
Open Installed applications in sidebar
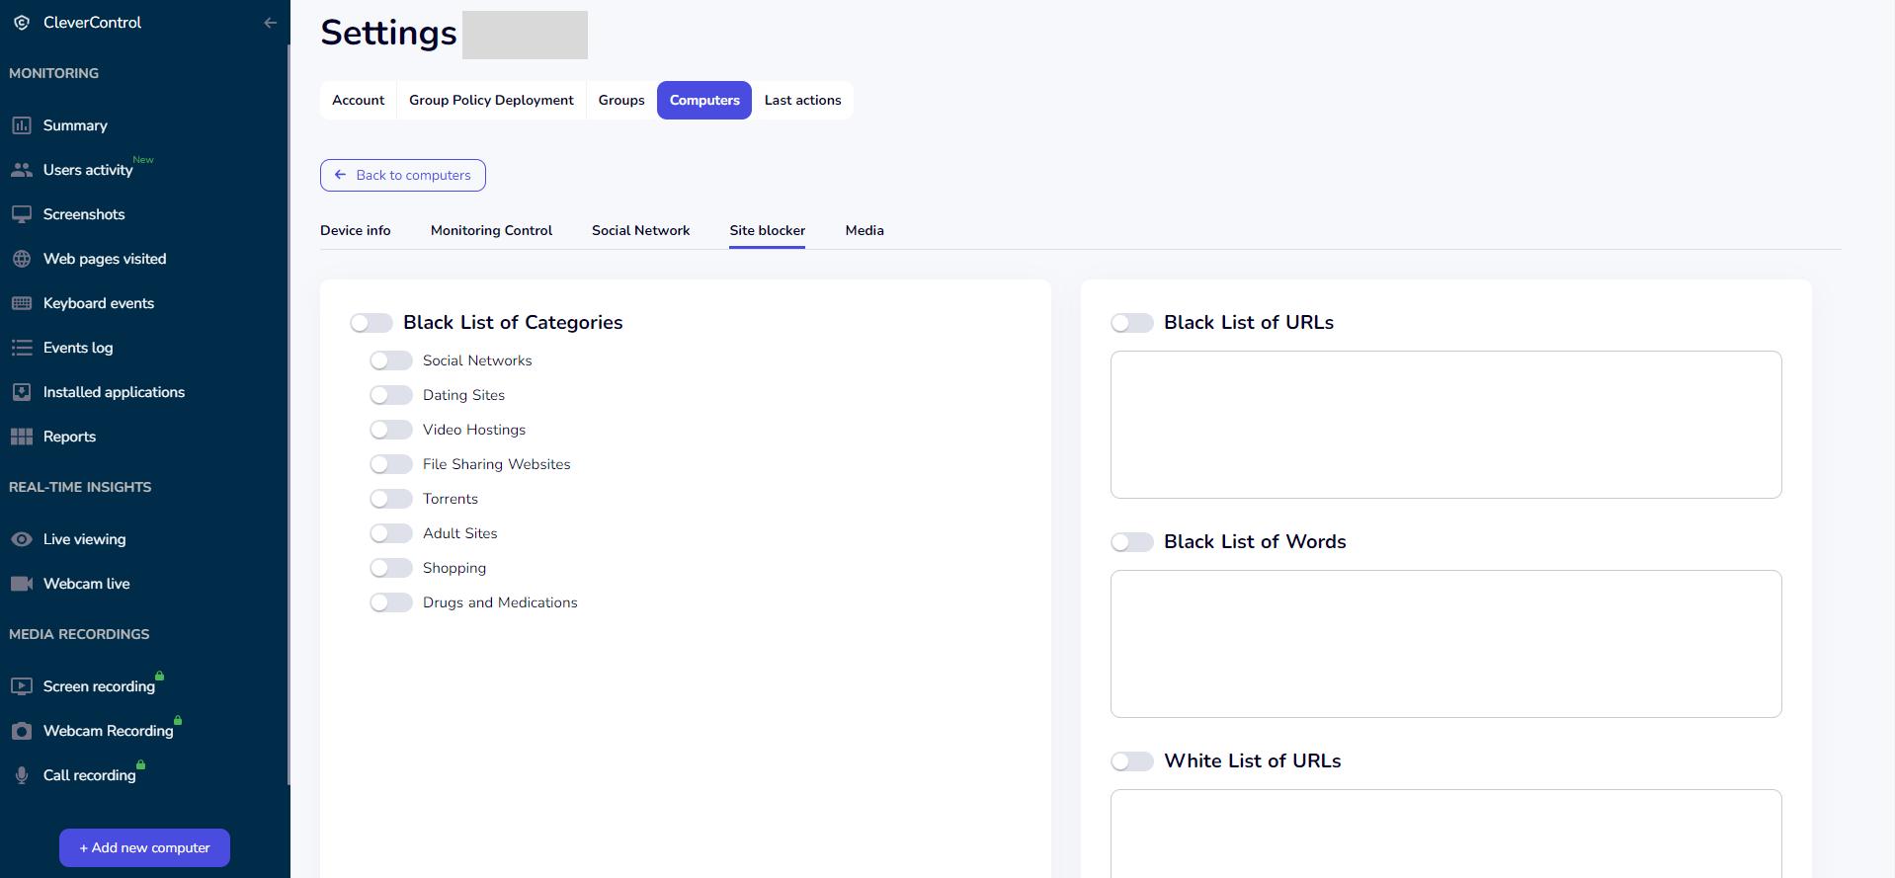(114, 392)
